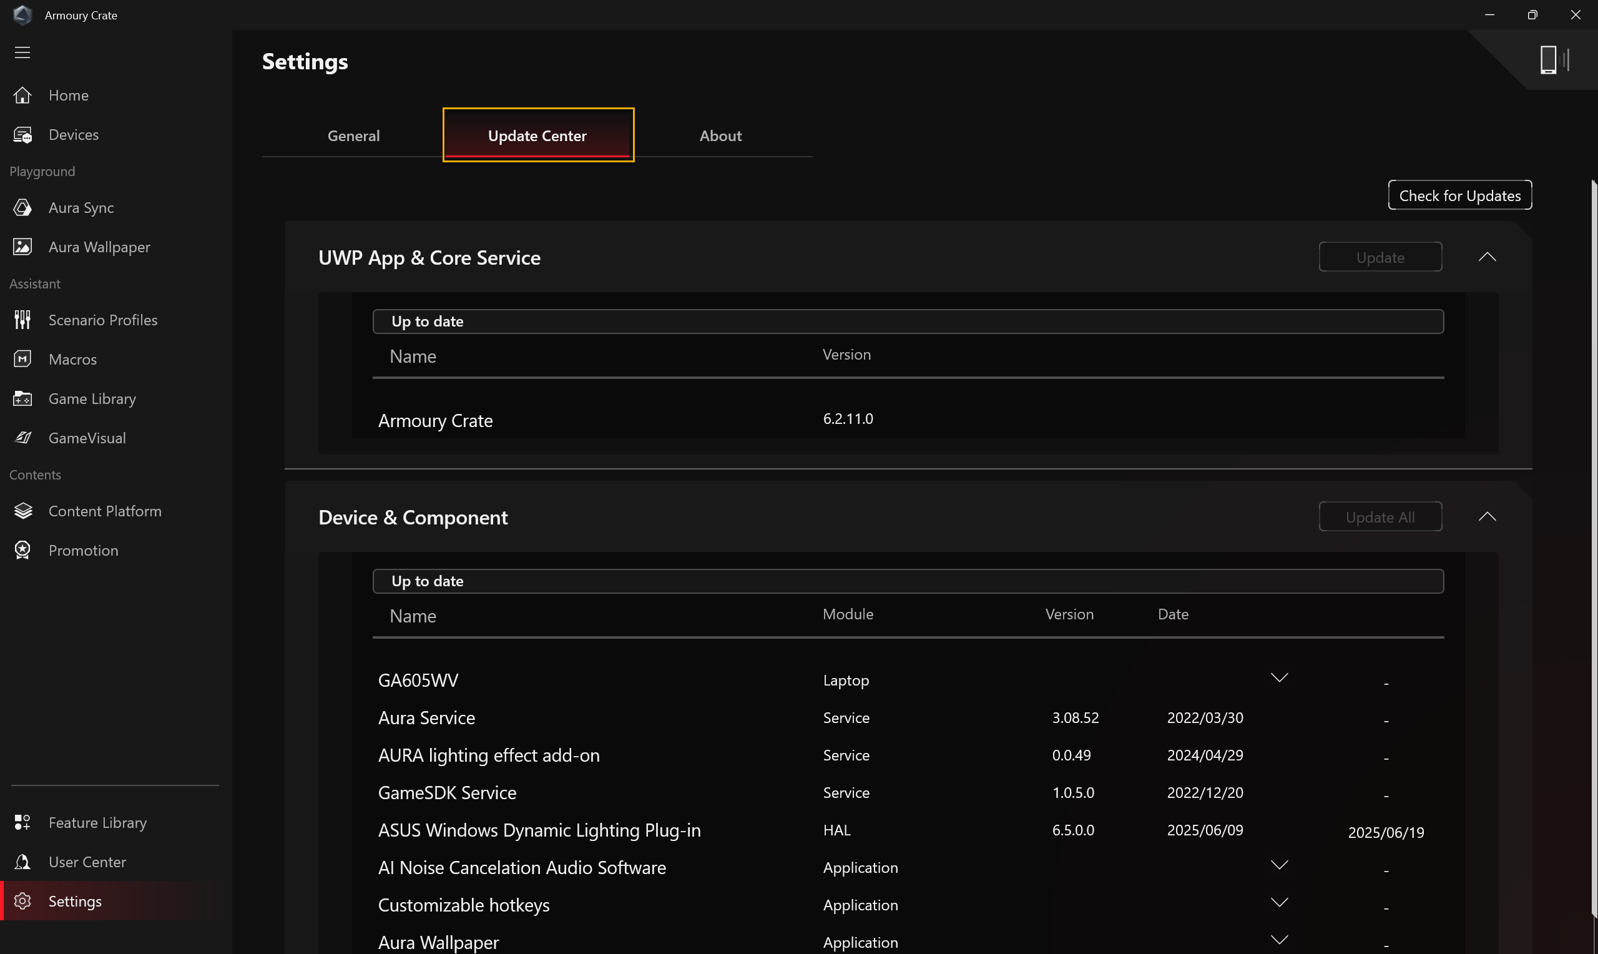Click the Aura Wallpaper picture icon
Screen dimensions: 1598x954
point(22,247)
